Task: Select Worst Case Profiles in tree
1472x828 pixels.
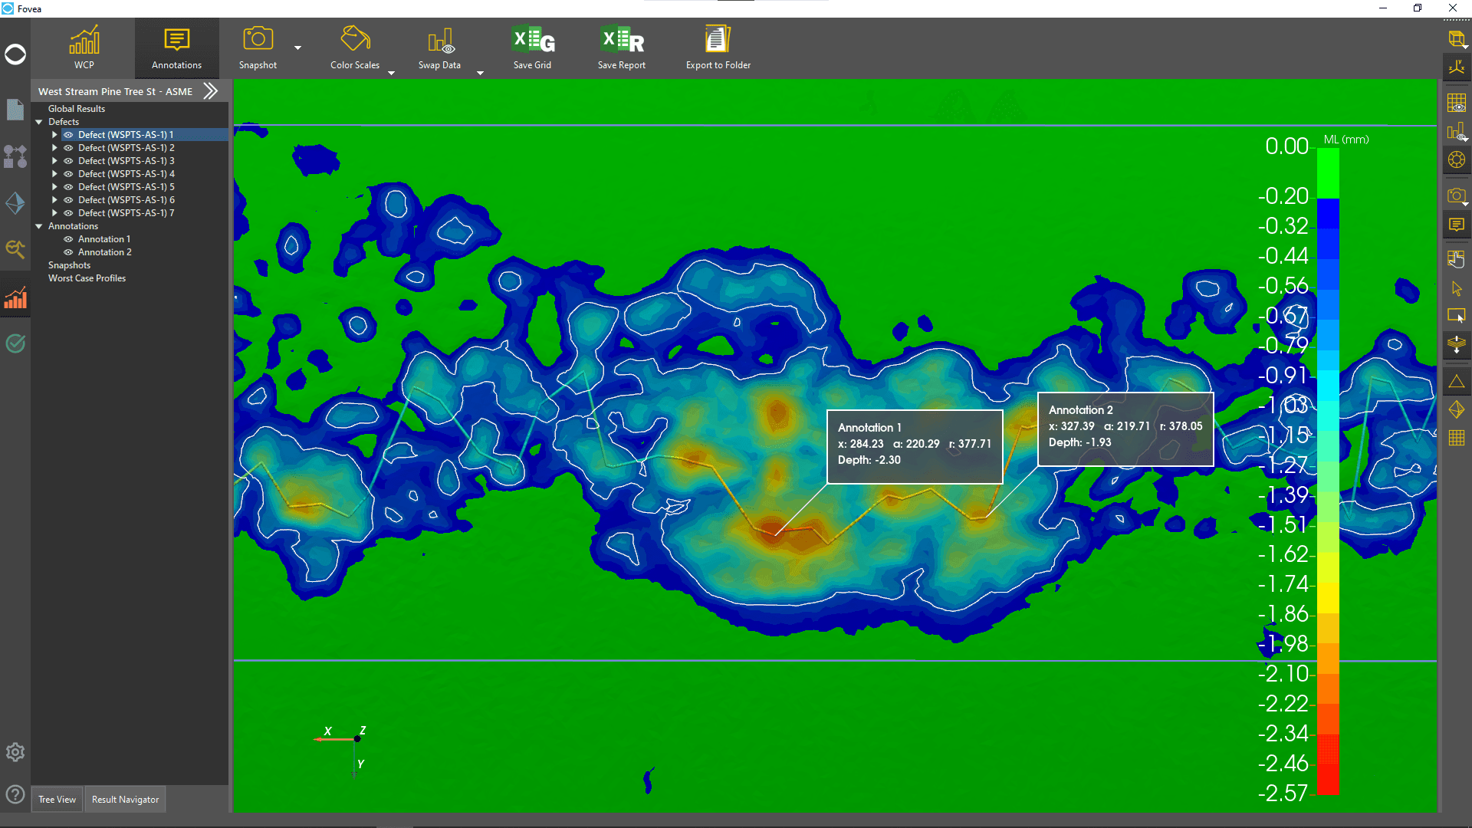Action: [87, 278]
